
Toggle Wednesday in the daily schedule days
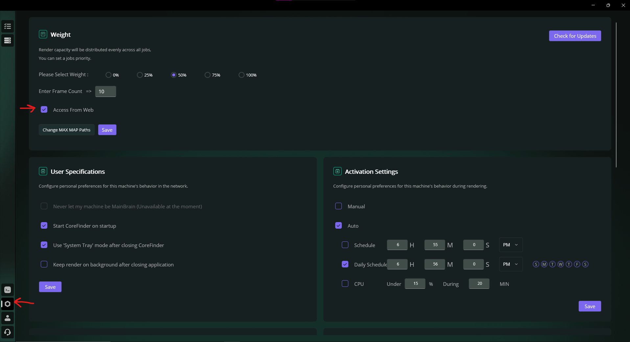(x=560, y=264)
